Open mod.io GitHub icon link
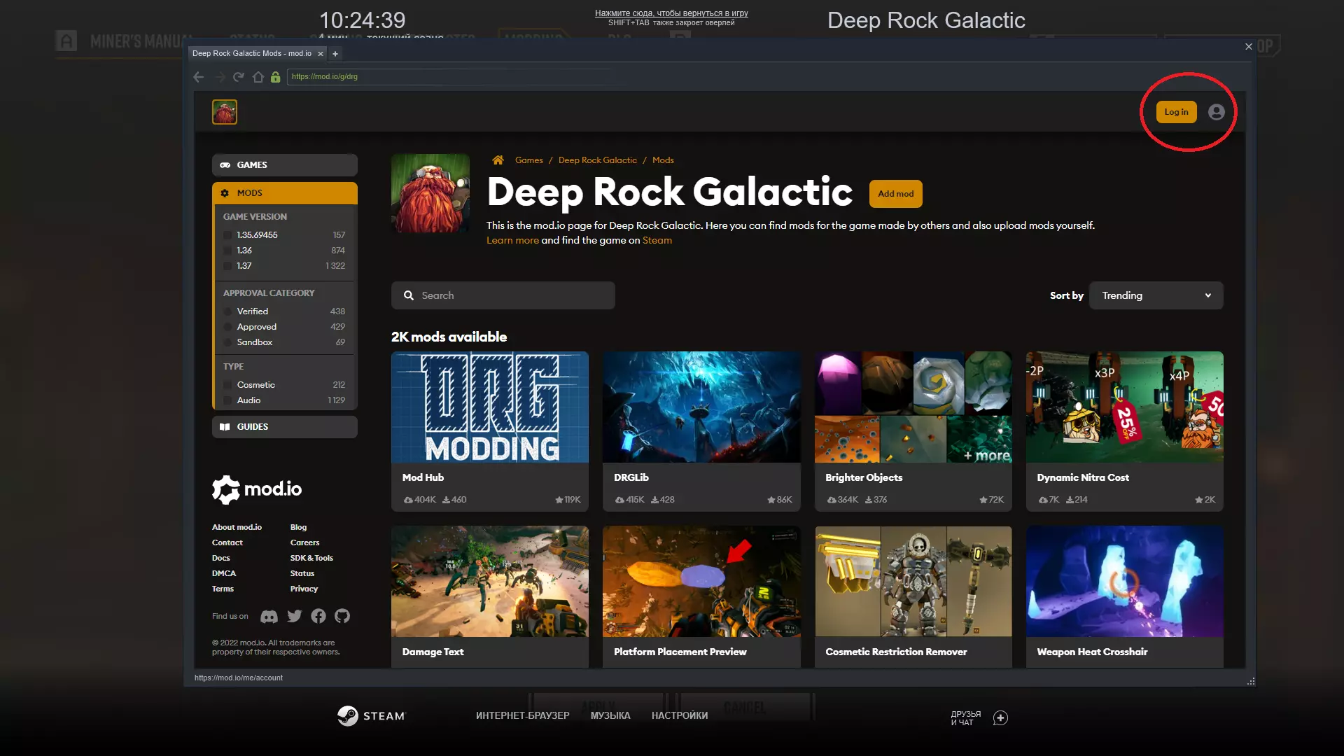The width and height of the screenshot is (1344, 756). pos(342,616)
